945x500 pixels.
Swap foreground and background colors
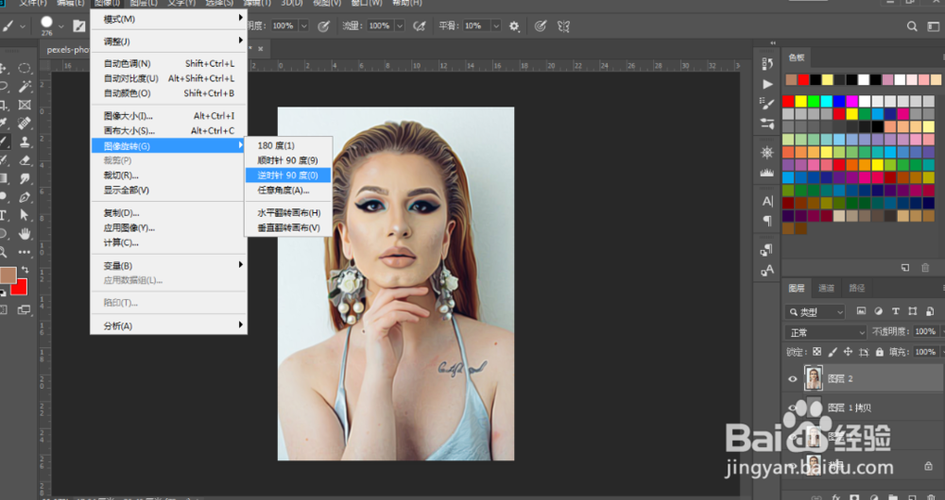tap(25, 270)
